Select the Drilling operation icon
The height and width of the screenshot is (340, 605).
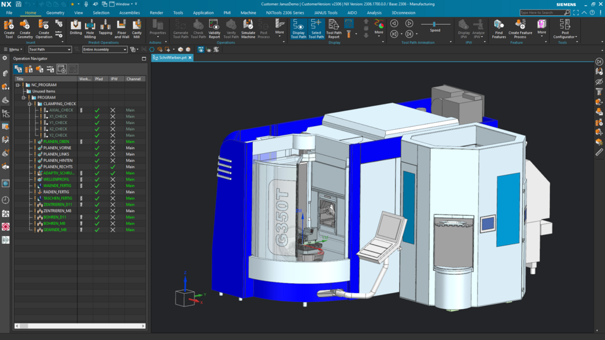(x=75, y=28)
